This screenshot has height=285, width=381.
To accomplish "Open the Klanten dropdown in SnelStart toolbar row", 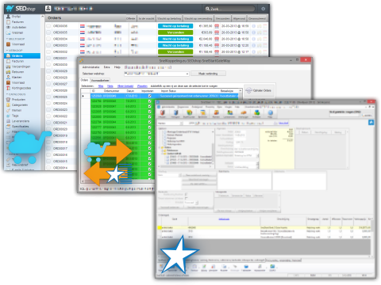I will (170, 123).
